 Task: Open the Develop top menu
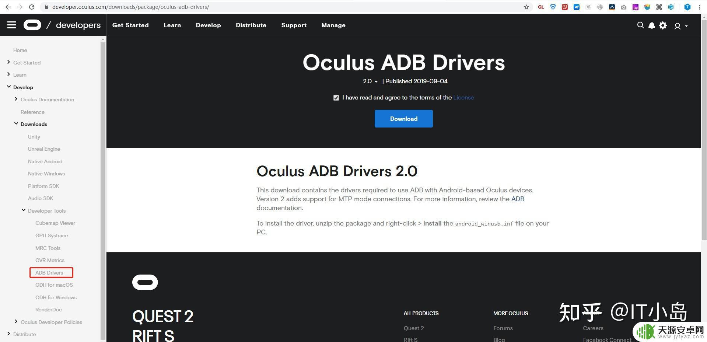208,25
